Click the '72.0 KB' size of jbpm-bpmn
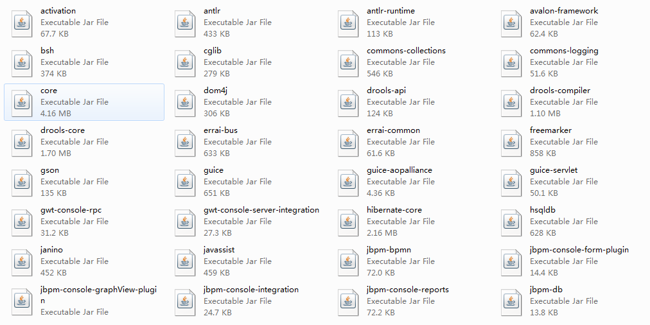The height and width of the screenshot is (325, 650). (380, 272)
